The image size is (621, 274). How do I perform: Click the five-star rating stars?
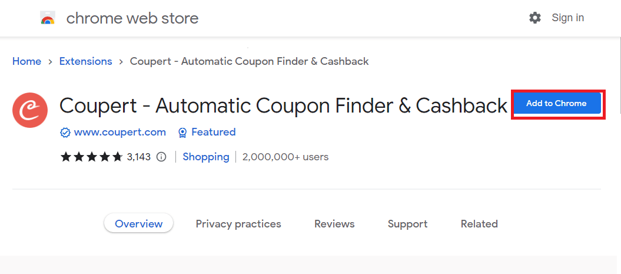pos(91,157)
